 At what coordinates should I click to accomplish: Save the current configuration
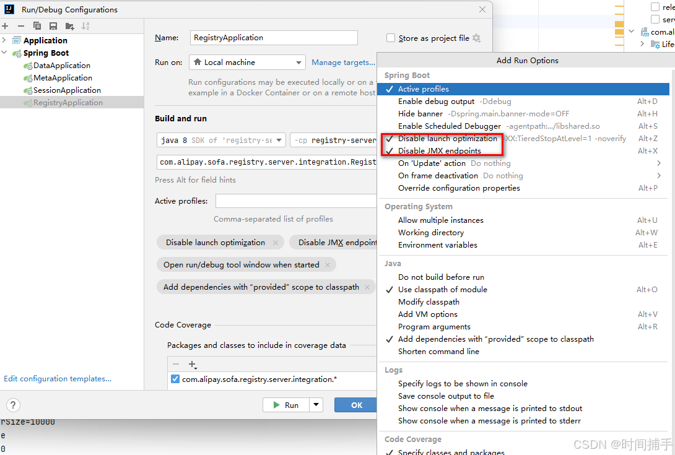(x=53, y=26)
